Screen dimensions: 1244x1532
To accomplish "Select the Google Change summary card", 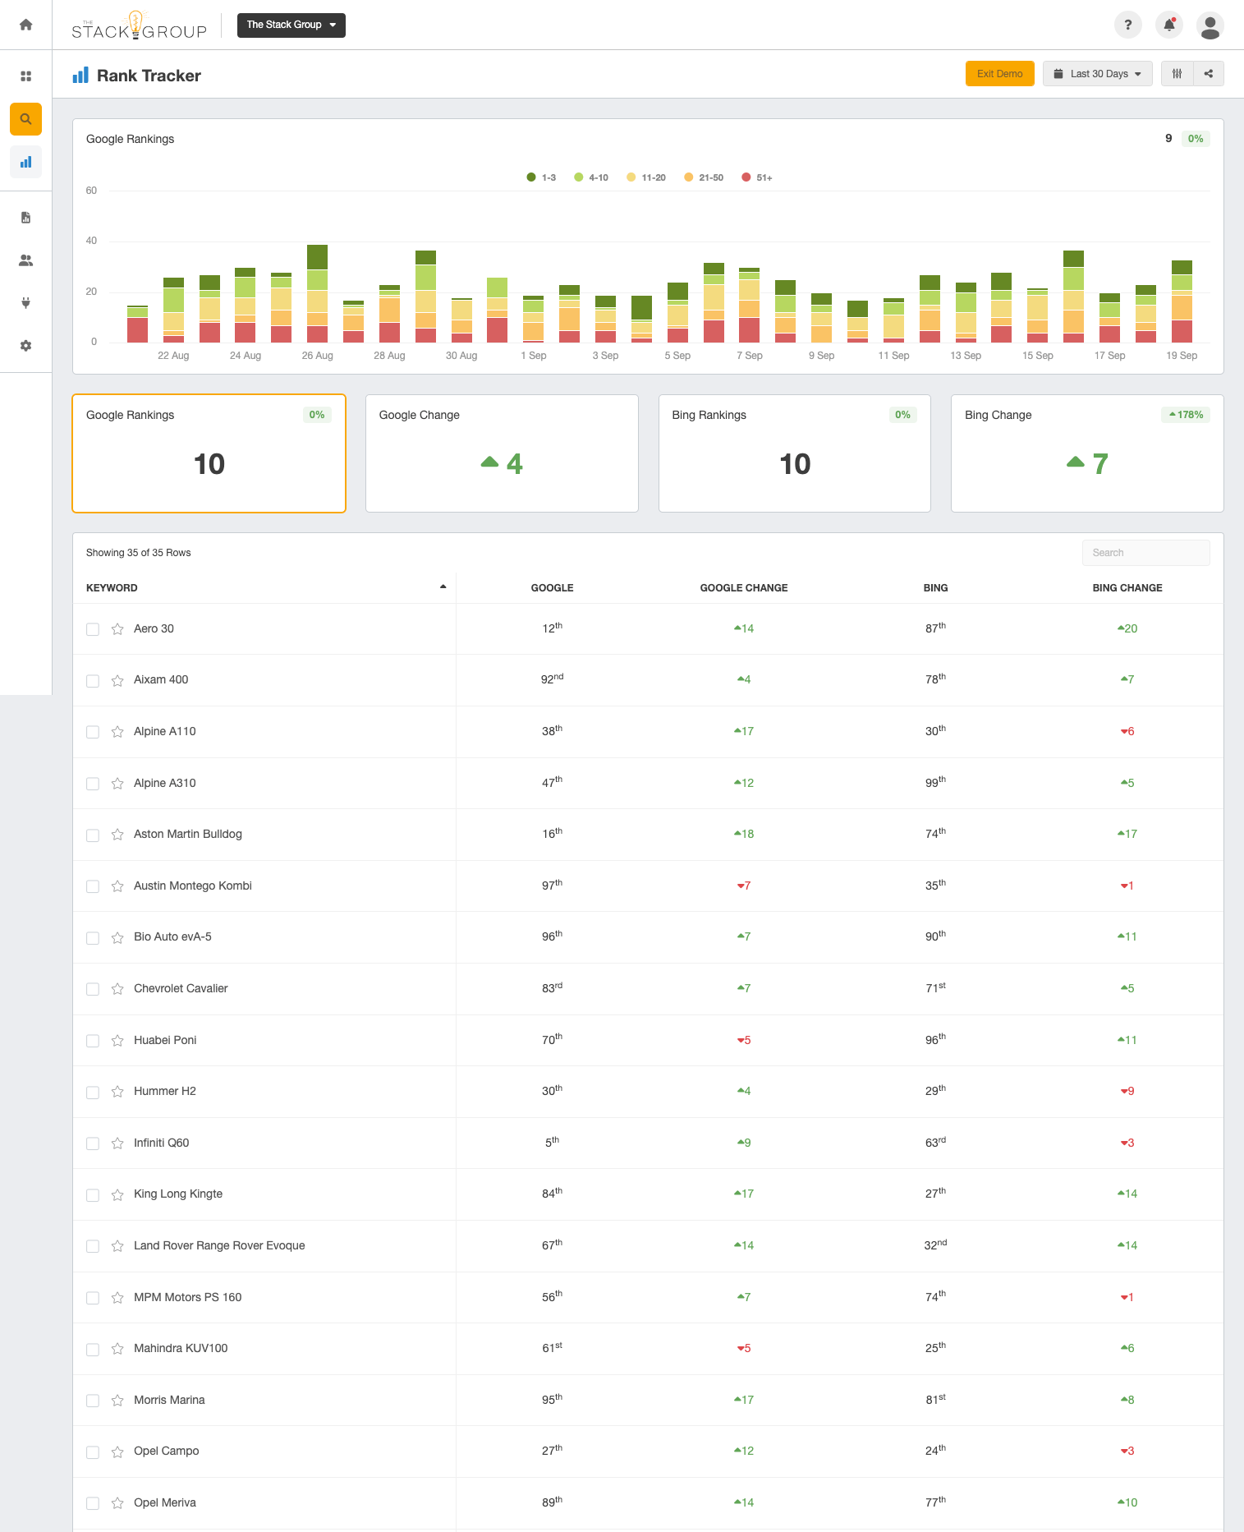I will tap(502, 453).
